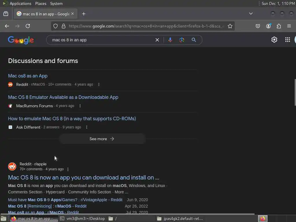Open options for Reddit r/apple result

(68, 169)
